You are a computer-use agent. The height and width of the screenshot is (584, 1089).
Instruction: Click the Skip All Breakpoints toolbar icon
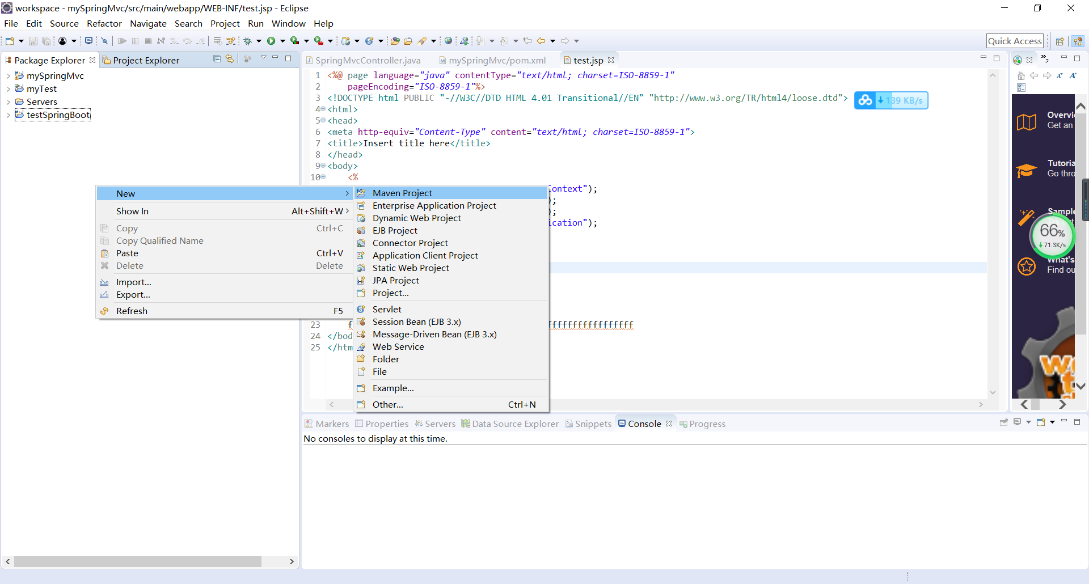pyautogui.click(x=105, y=41)
